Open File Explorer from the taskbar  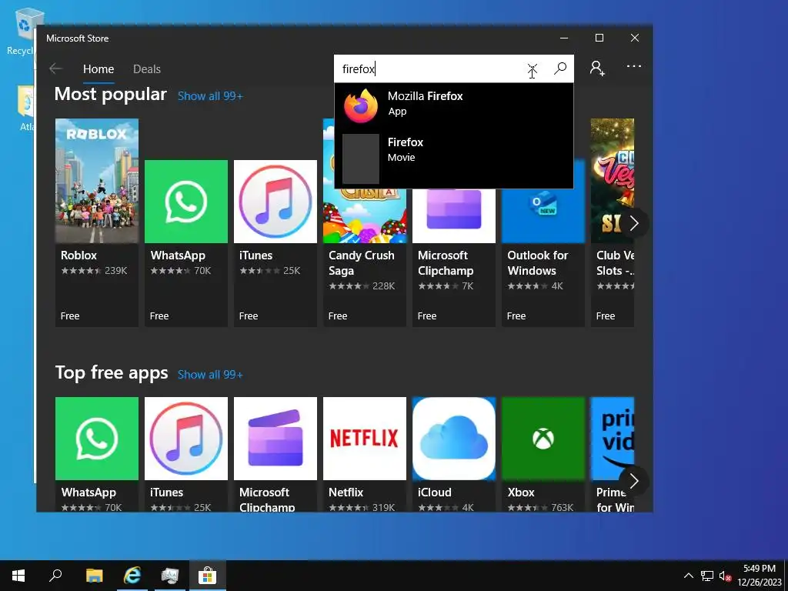click(x=94, y=576)
